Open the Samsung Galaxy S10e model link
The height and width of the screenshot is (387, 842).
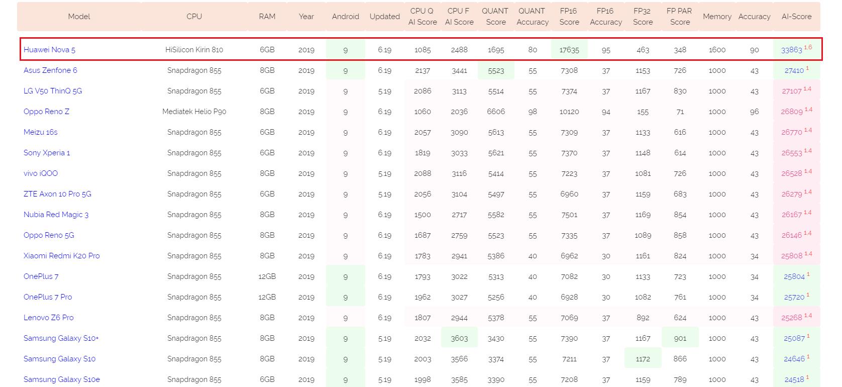62,379
